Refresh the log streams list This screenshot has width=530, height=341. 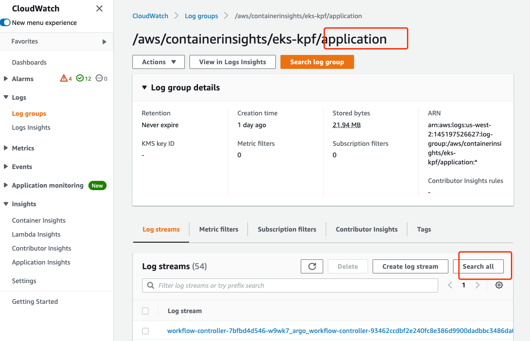(x=312, y=266)
